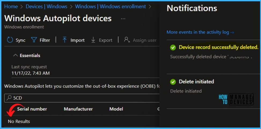Viewport: 261px width, 129px height.
Task: Click the Export download arrow icon
Action: click(93, 40)
